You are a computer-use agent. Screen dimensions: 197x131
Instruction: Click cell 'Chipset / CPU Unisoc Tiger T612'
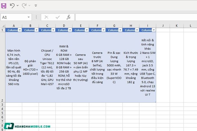pyautogui.click(x=47, y=67)
